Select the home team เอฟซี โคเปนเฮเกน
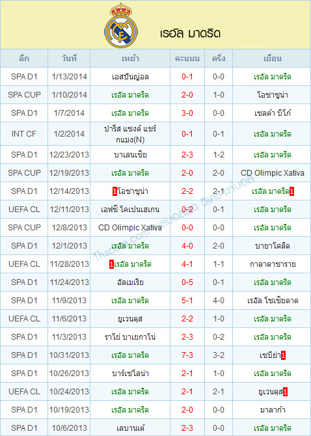 pyautogui.click(x=130, y=210)
